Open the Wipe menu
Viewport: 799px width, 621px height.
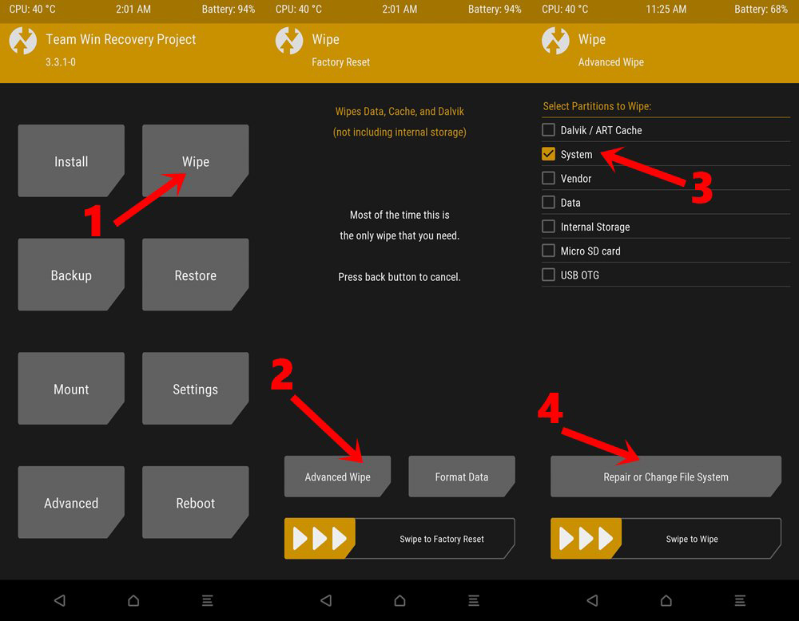tap(196, 161)
